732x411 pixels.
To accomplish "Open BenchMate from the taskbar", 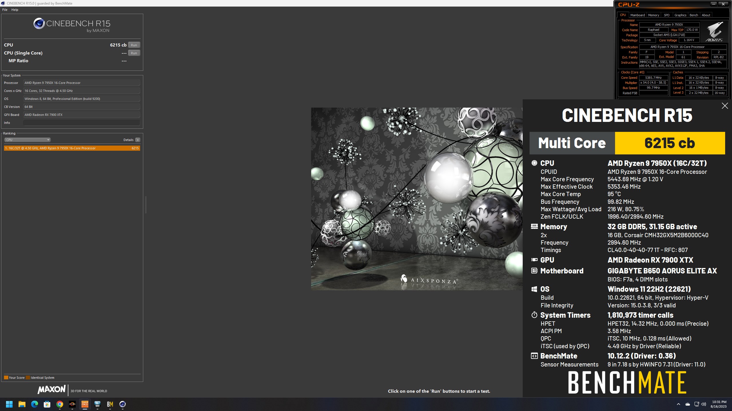I will click(110, 404).
